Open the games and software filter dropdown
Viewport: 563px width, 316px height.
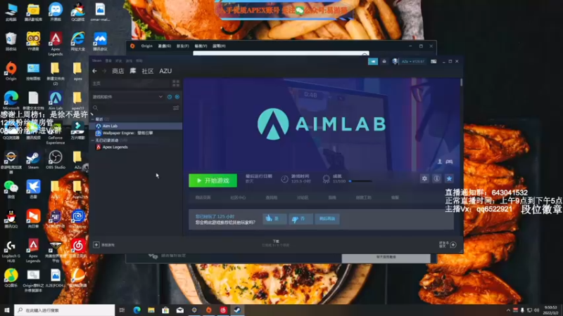point(127,97)
